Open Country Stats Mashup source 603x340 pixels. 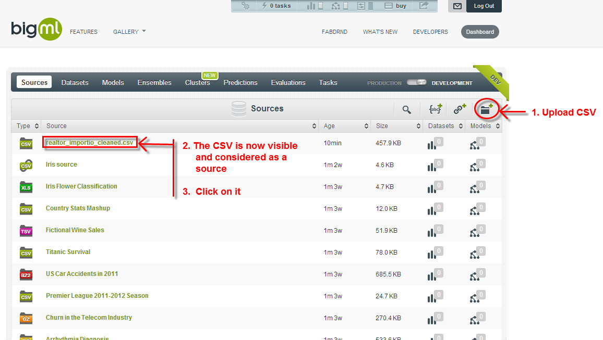[x=78, y=208]
